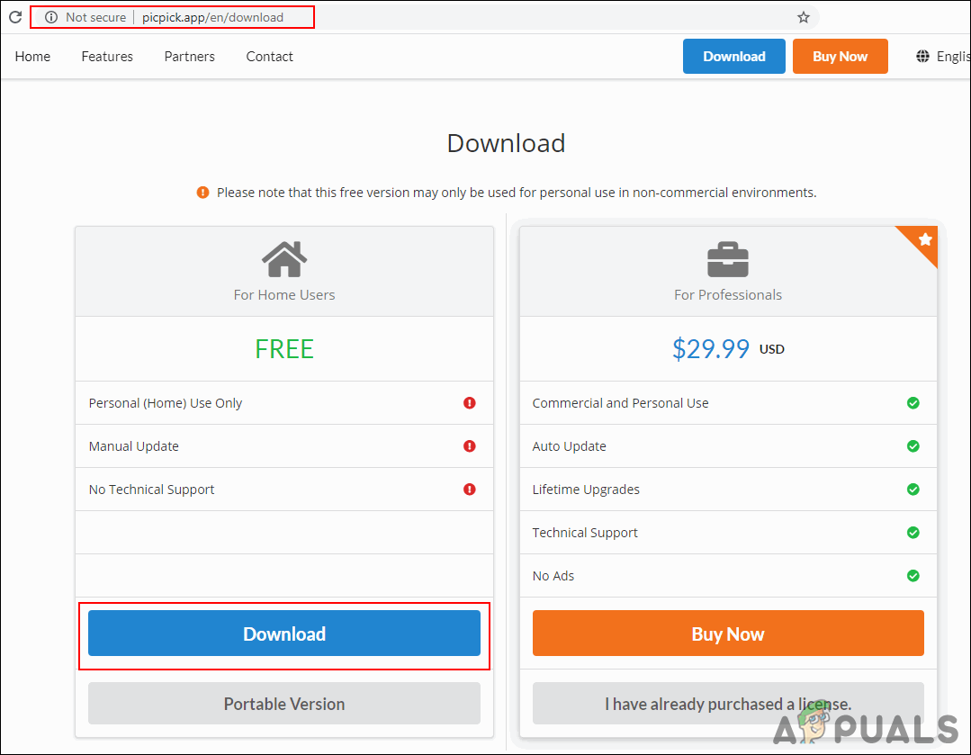Click the No Technical Support text

pyautogui.click(x=152, y=490)
